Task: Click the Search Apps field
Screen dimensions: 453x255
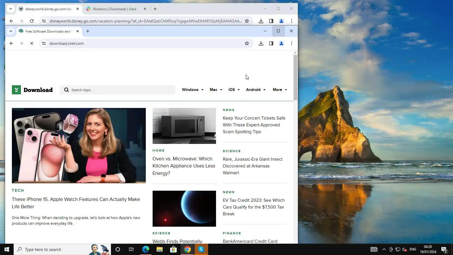Action: tap(117, 90)
